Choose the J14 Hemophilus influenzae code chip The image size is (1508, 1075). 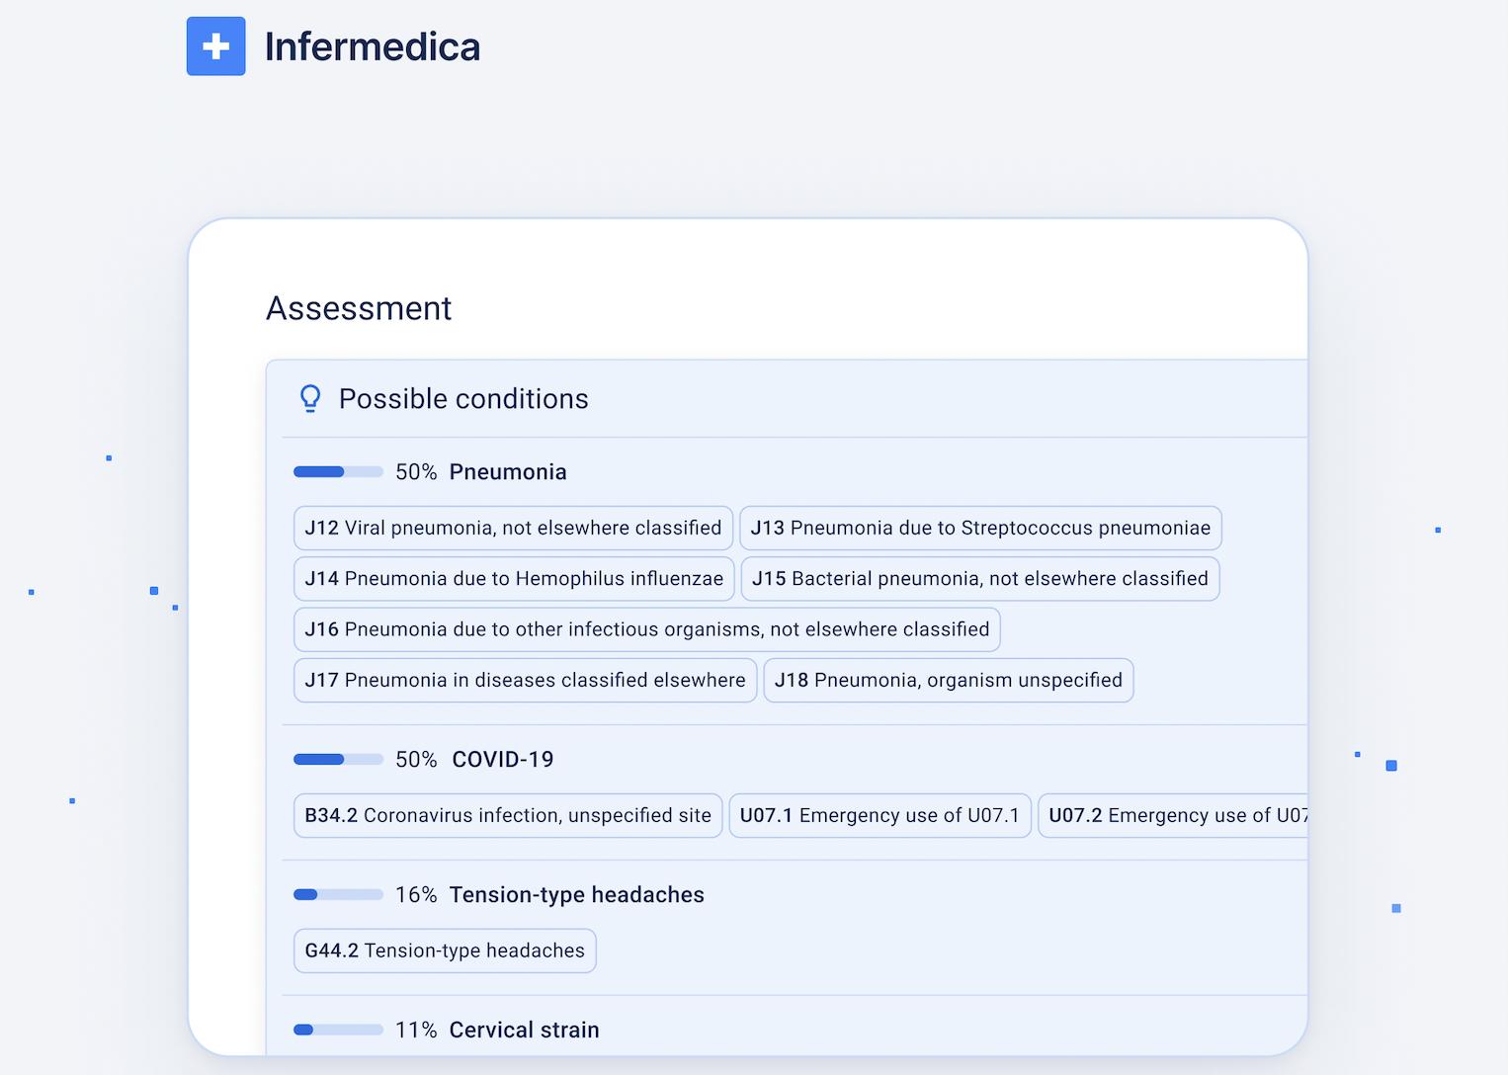(x=514, y=579)
